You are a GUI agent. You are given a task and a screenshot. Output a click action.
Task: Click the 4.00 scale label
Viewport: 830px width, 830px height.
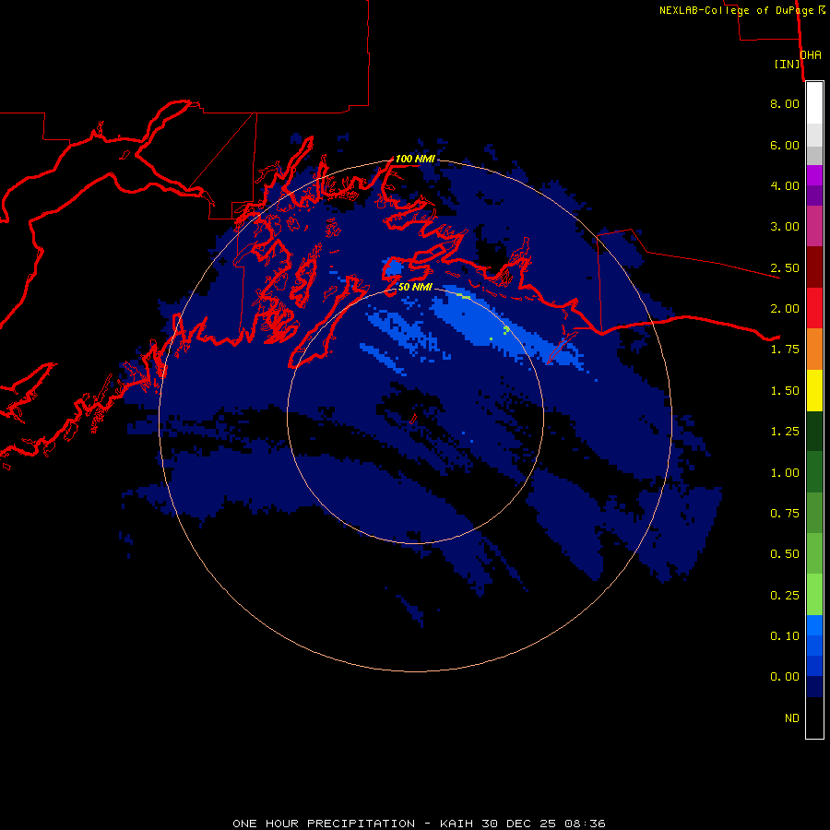point(785,185)
